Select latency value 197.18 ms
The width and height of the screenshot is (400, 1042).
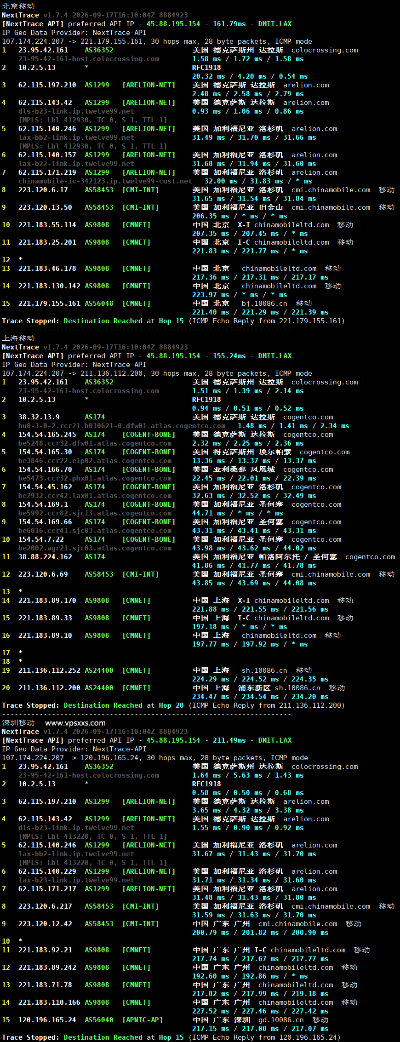[211, 627]
